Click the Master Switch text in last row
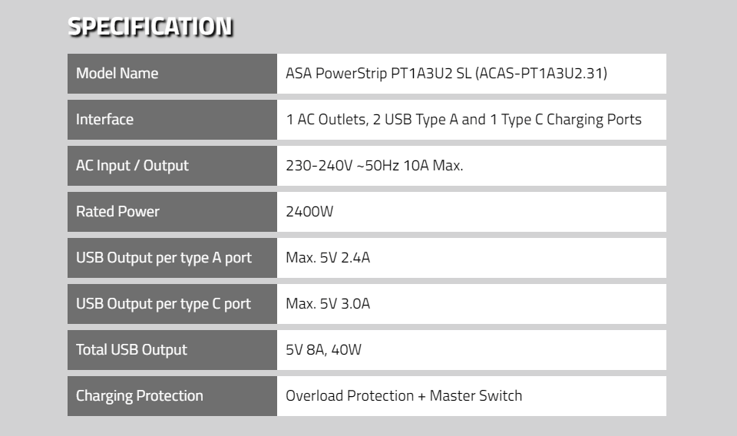Viewport: 737px width, 436px height. coord(476,395)
